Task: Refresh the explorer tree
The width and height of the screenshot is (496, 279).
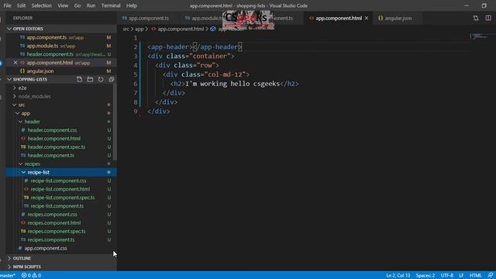Action: click(x=101, y=79)
